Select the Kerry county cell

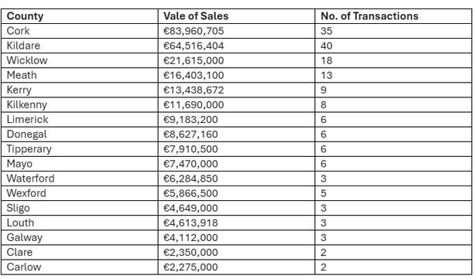point(80,90)
